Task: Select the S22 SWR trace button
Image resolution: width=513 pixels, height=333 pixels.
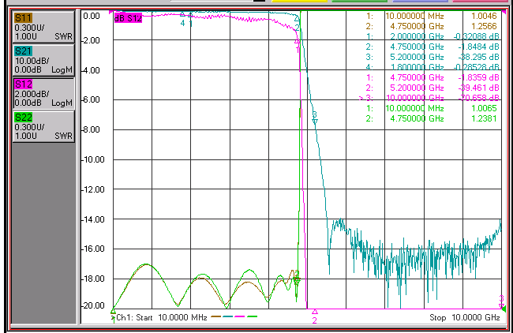Action: pos(43,126)
